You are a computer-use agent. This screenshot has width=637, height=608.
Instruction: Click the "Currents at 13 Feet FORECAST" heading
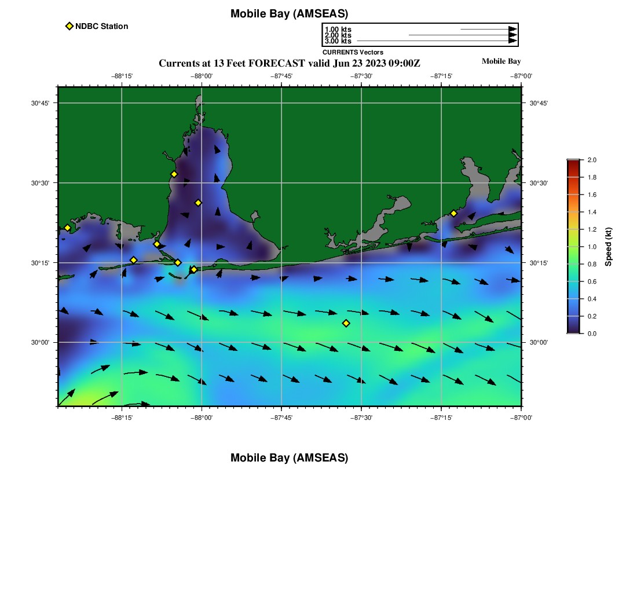click(289, 63)
